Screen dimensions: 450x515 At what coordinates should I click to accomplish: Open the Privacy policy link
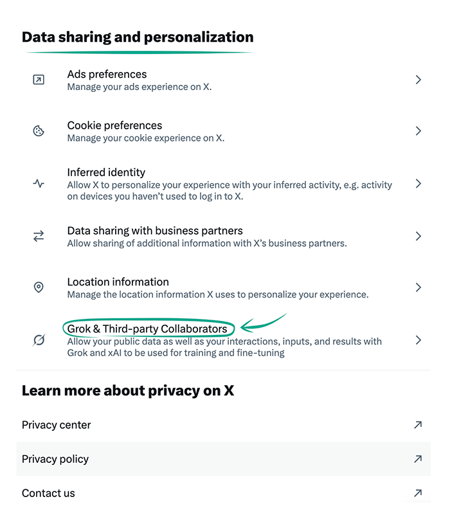(55, 459)
